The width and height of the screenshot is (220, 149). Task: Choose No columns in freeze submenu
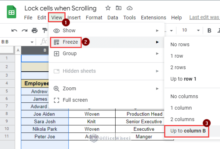184,96
